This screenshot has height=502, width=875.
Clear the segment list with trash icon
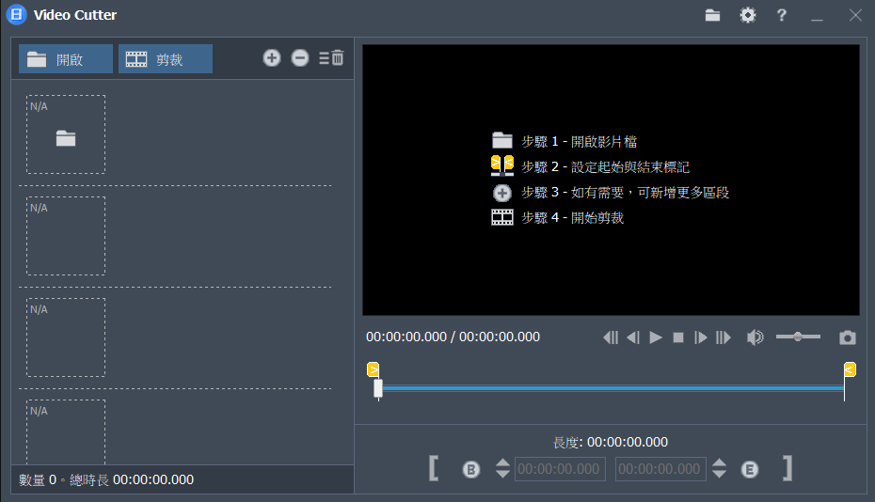pyautogui.click(x=331, y=58)
